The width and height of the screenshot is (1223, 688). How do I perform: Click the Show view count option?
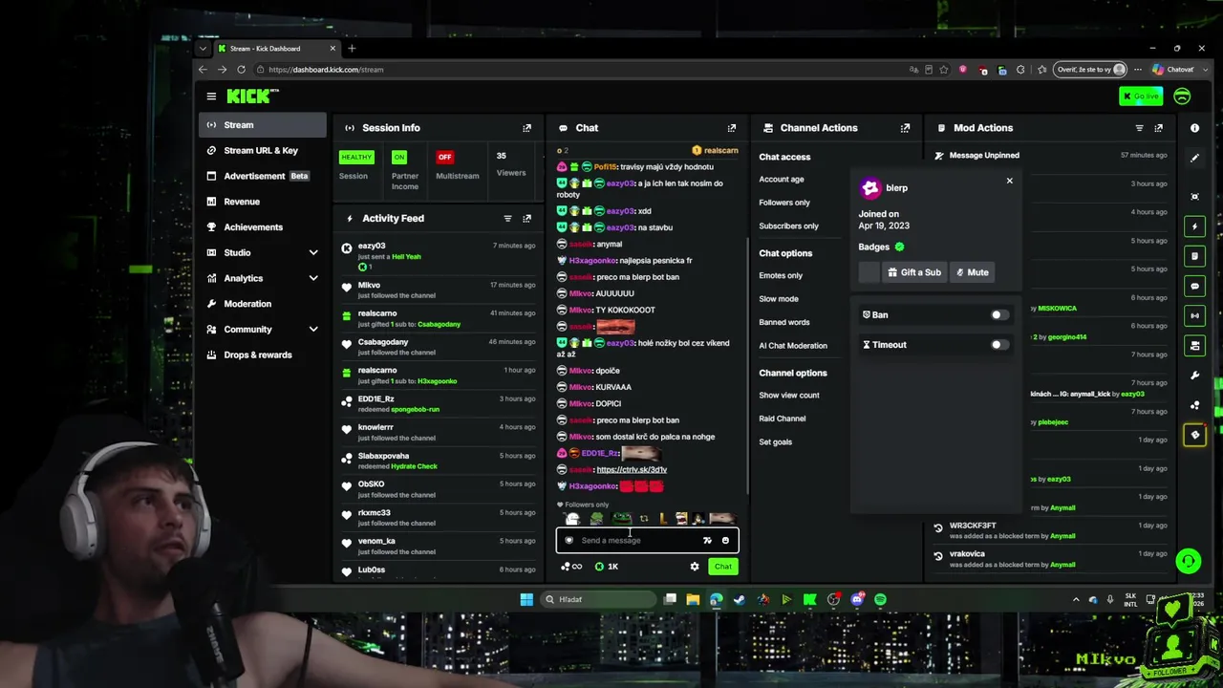(789, 396)
